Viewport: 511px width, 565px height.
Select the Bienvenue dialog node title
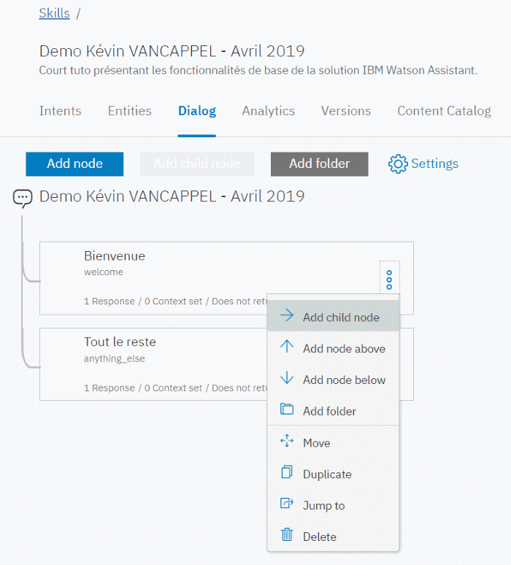115,255
